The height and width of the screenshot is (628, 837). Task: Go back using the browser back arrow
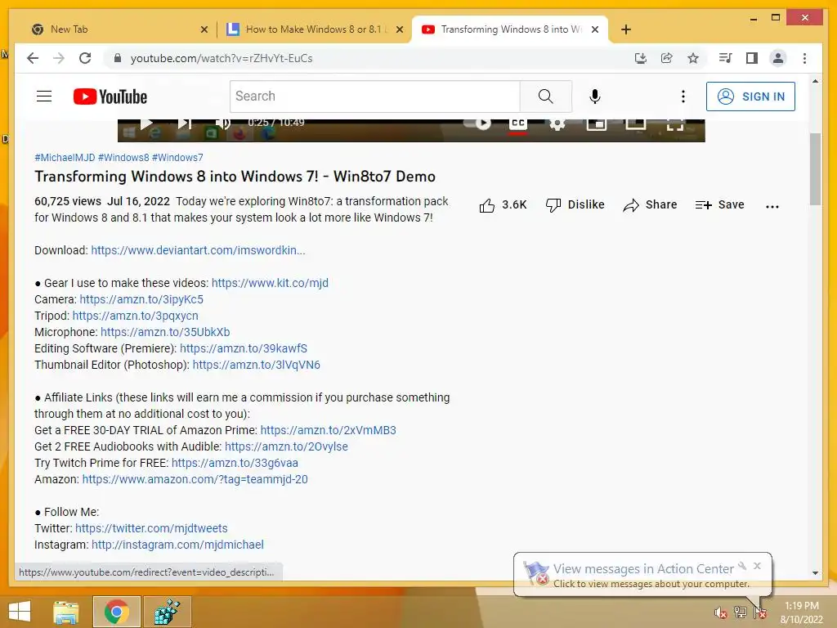click(33, 58)
